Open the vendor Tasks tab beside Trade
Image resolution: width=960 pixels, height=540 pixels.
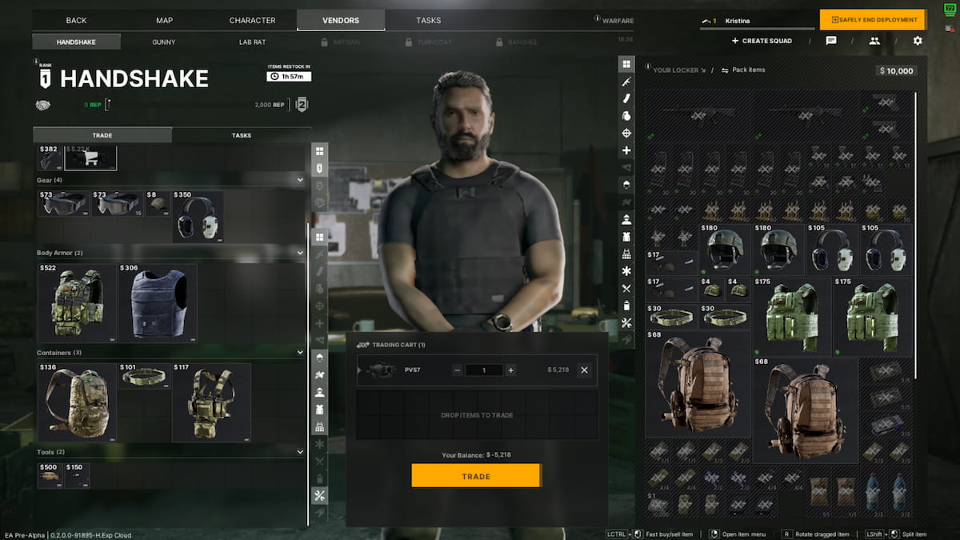coord(241,135)
